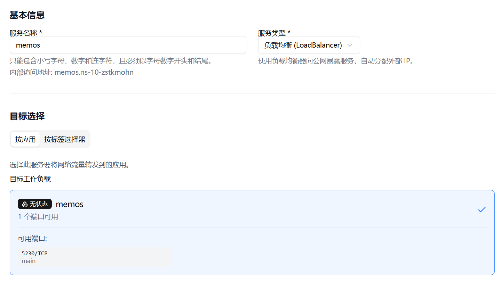Switch to the 按应用 tab

[25, 139]
